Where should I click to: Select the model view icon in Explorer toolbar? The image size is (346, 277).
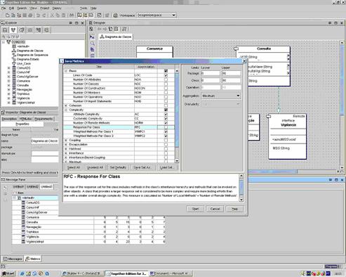[13, 30]
